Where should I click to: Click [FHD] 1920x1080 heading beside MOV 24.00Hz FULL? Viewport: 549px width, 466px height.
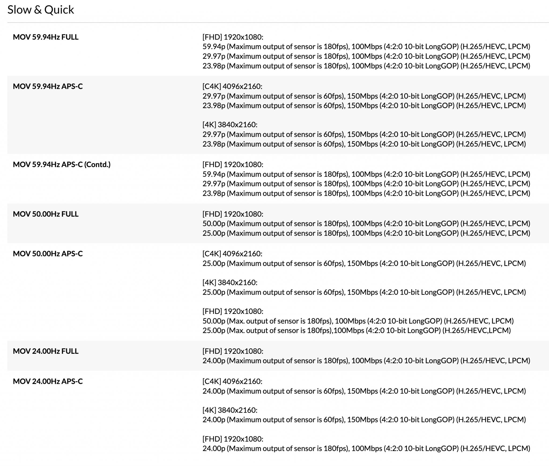tap(233, 351)
